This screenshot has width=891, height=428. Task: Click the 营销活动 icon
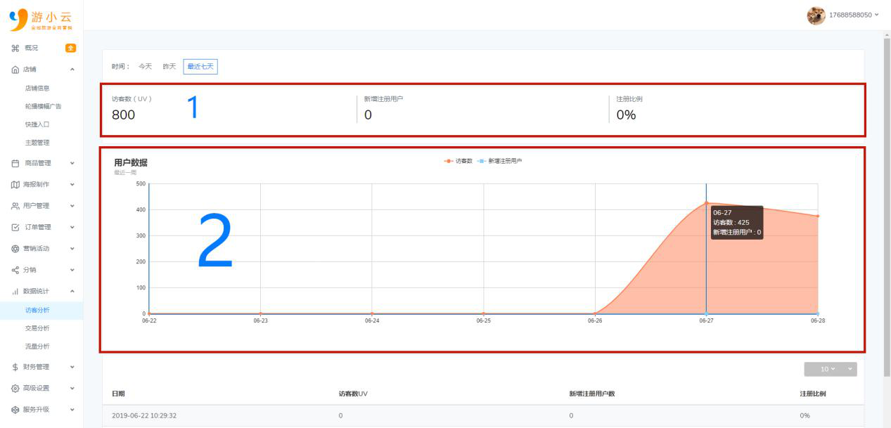tap(15, 248)
